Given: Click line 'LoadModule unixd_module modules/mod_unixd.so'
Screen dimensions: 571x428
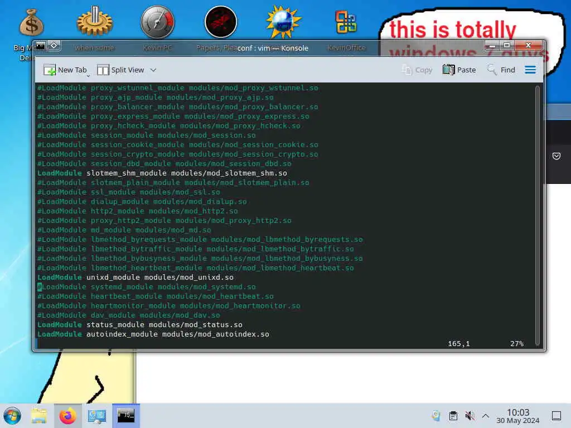Looking at the screenshot, I should point(136,278).
